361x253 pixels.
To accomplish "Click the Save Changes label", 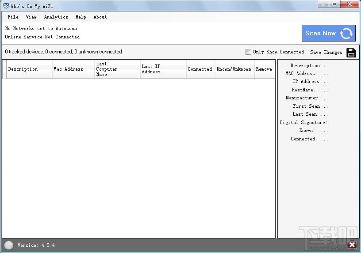I will (326, 52).
